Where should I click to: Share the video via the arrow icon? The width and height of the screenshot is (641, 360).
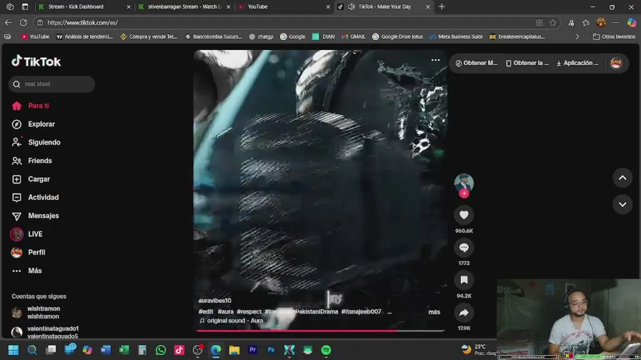[x=464, y=312]
